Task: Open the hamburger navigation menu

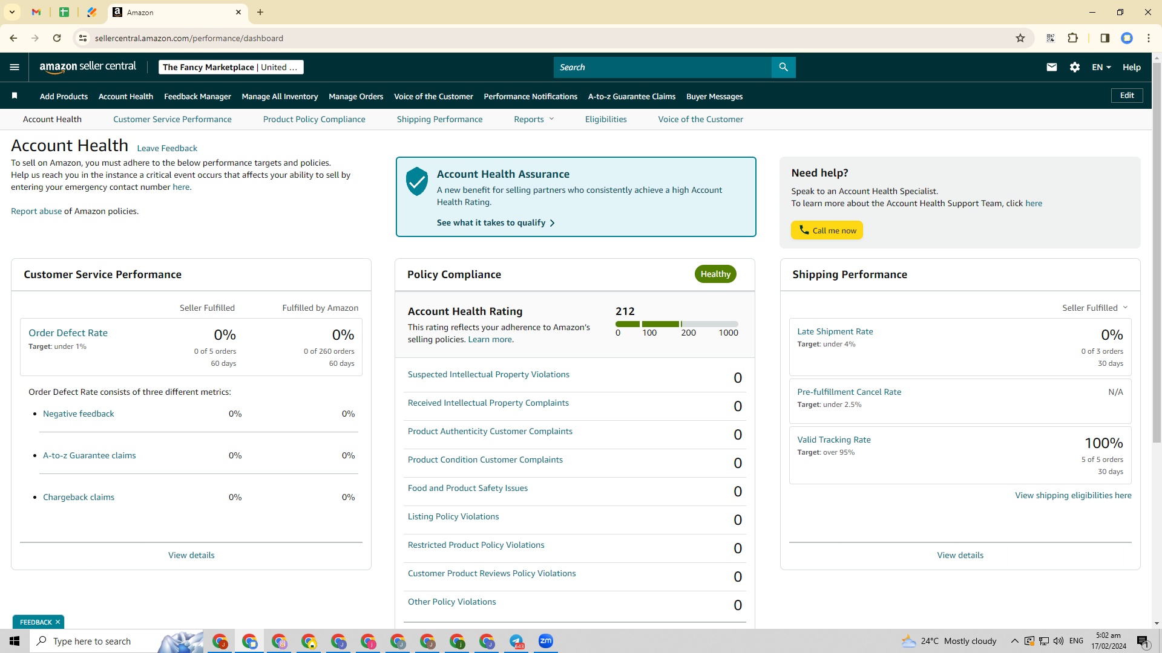Action: 15,67
